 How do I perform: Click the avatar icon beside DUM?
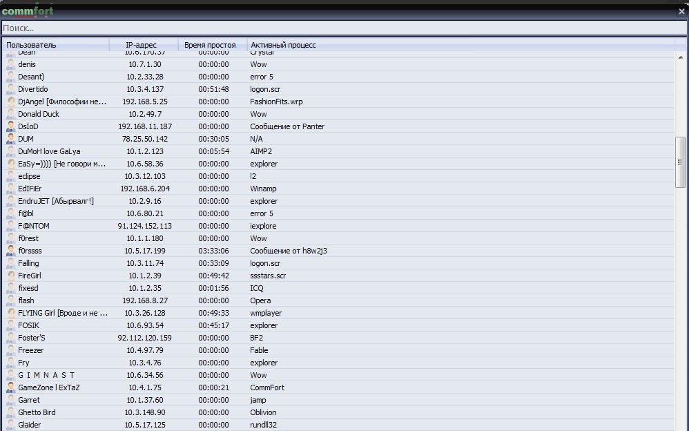(10, 139)
